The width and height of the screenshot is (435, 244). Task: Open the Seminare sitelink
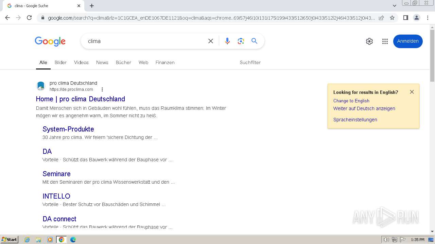(56, 174)
